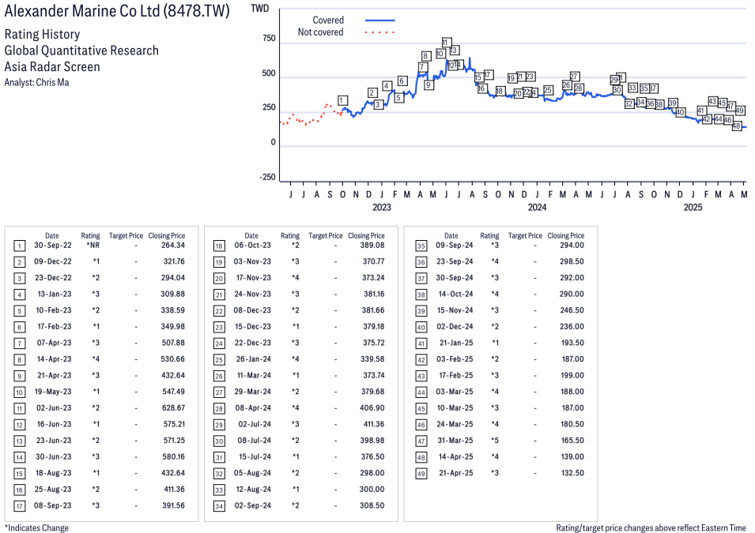This screenshot has width=755, height=533.
Task: Click the 2025 year label on the x-axis
Action: pyautogui.click(x=693, y=208)
